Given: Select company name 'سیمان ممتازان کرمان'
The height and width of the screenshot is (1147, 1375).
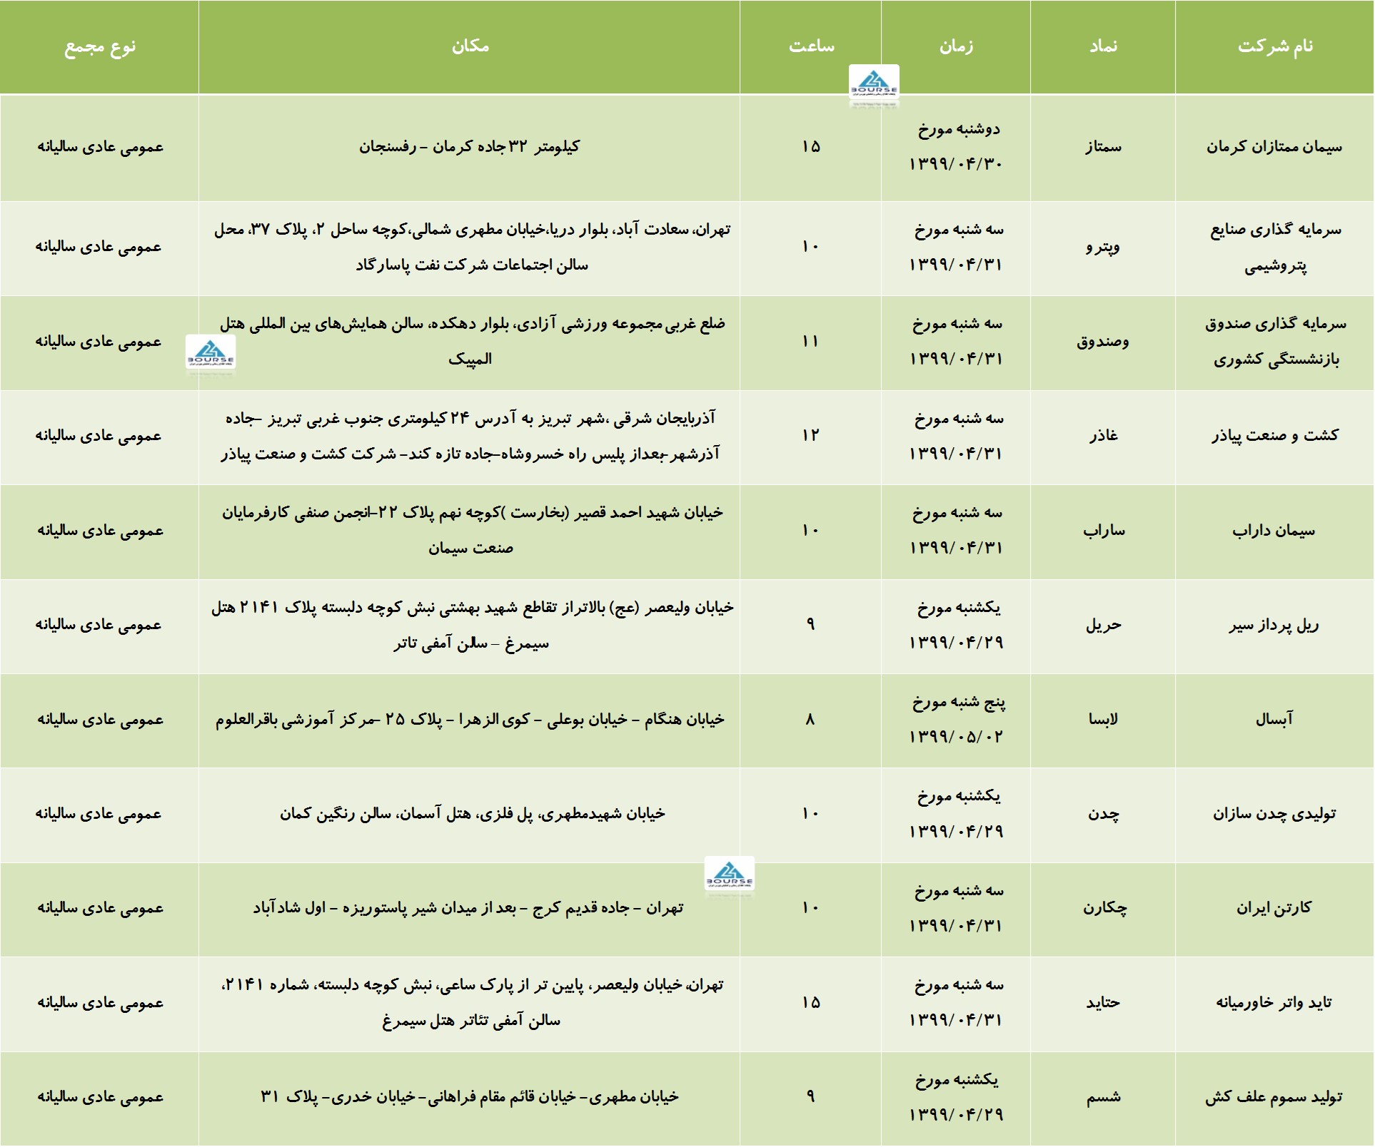Looking at the screenshot, I should click(x=1274, y=147).
